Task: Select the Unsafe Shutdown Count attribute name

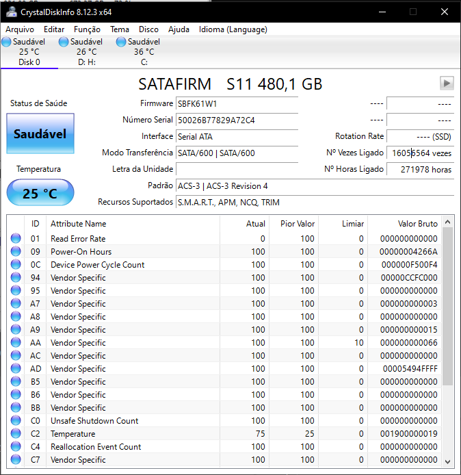Action: pos(94,421)
